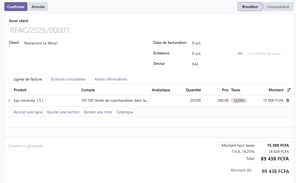Viewport: 296px width, 183px height.
Task: Click the Montant column header
Action: pos(276,90)
